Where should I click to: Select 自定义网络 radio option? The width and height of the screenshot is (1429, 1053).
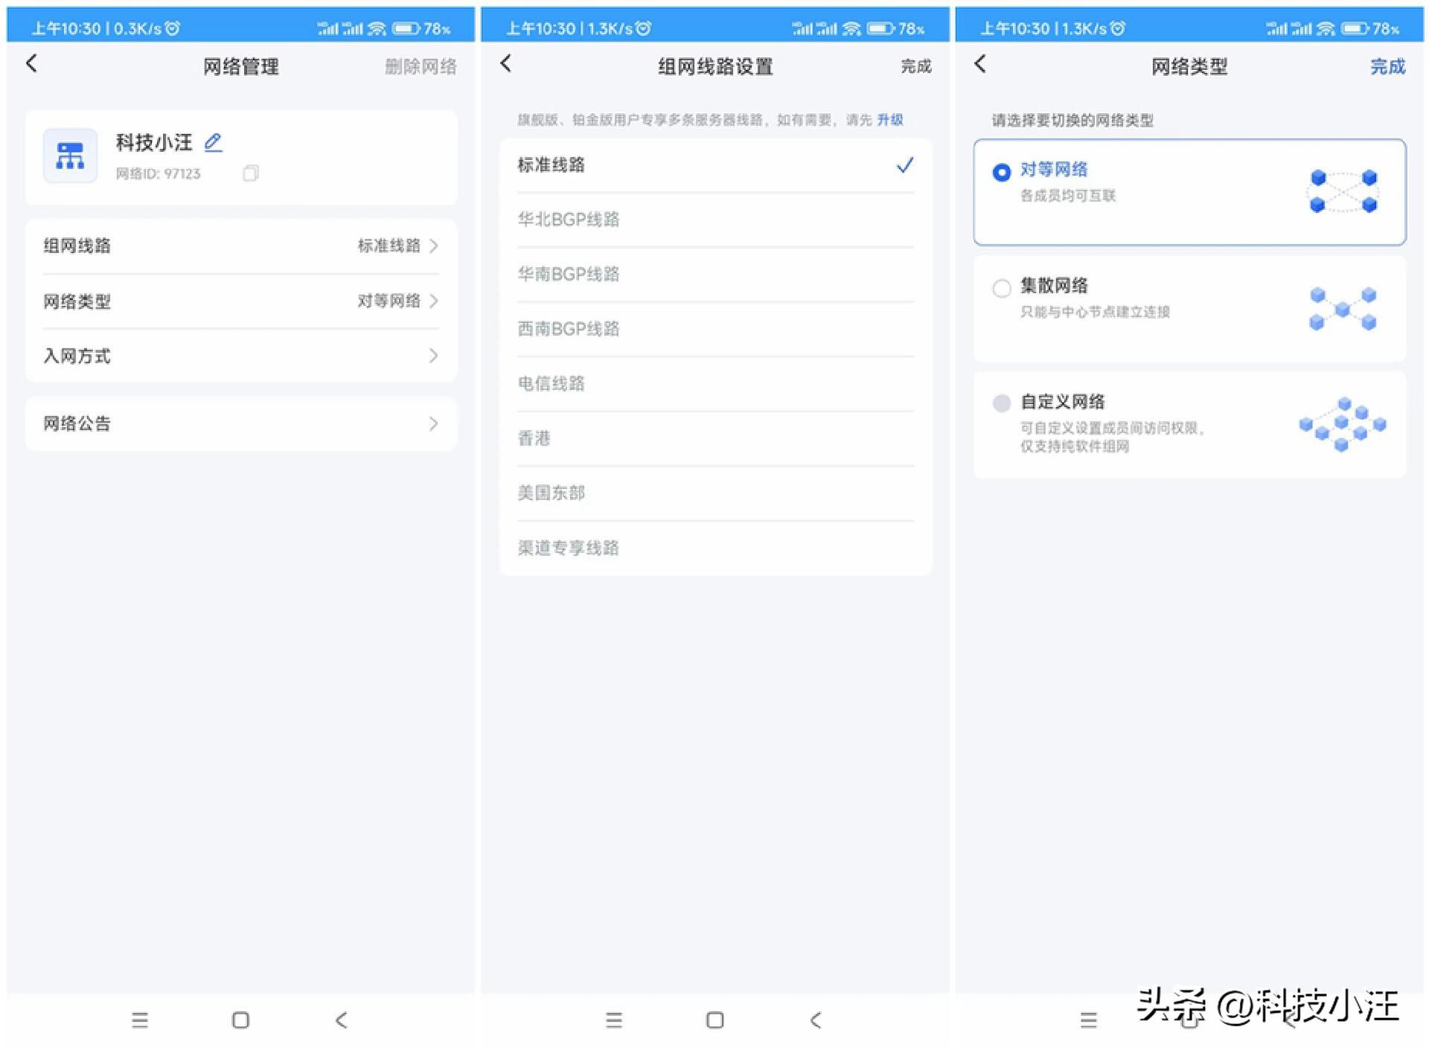(1002, 403)
